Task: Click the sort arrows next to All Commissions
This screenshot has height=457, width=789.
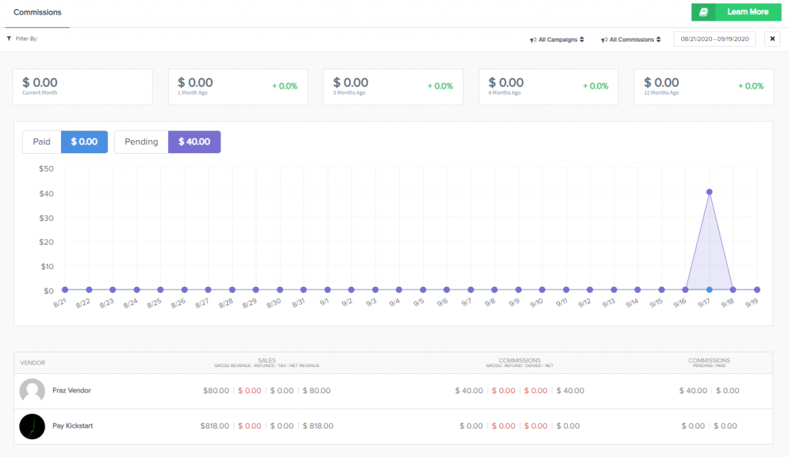Action: click(x=659, y=39)
